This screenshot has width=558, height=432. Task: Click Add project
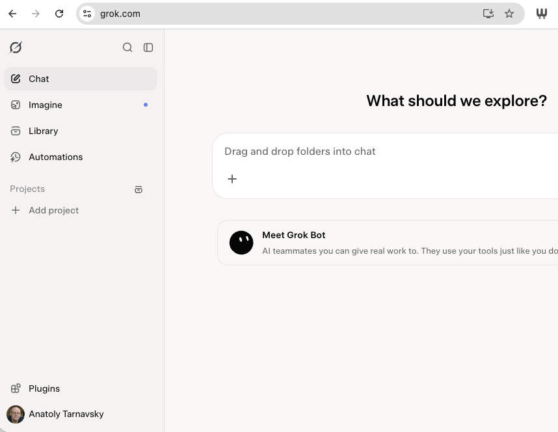pyautogui.click(x=81, y=210)
